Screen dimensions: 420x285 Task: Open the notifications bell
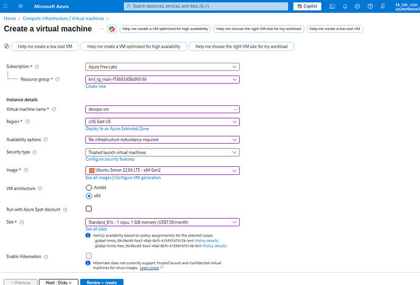tap(345, 7)
